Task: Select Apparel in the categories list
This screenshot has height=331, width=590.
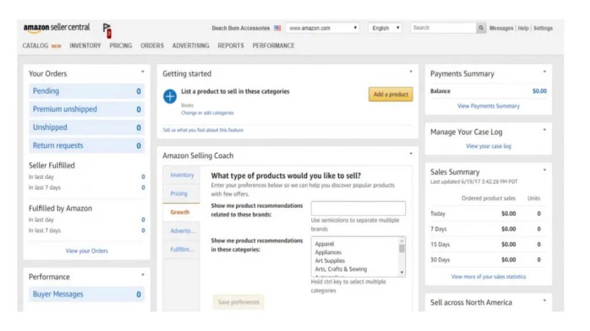Action: point(324,244)
